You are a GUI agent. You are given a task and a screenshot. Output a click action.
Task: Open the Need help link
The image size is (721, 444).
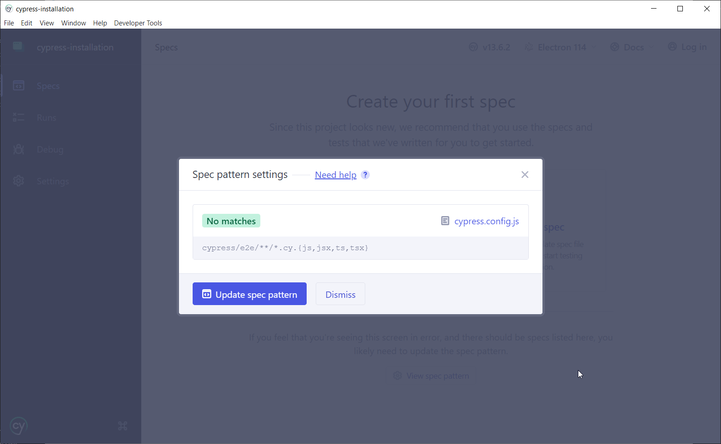[x=335, y=175]
